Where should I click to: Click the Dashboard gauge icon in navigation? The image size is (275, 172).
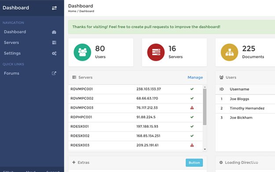tap(54, 32)
